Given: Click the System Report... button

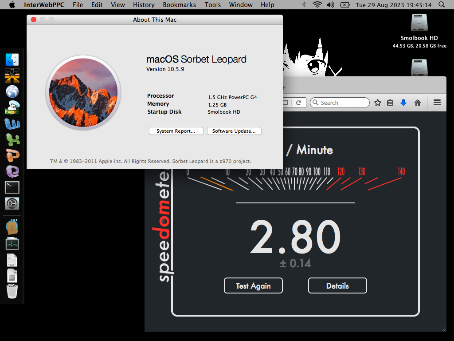Looking at the screenshot, I should coord(176,131).
